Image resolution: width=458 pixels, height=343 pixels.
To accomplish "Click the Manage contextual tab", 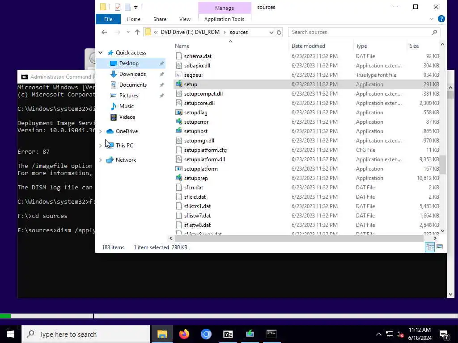I will (x=225, y=8).
